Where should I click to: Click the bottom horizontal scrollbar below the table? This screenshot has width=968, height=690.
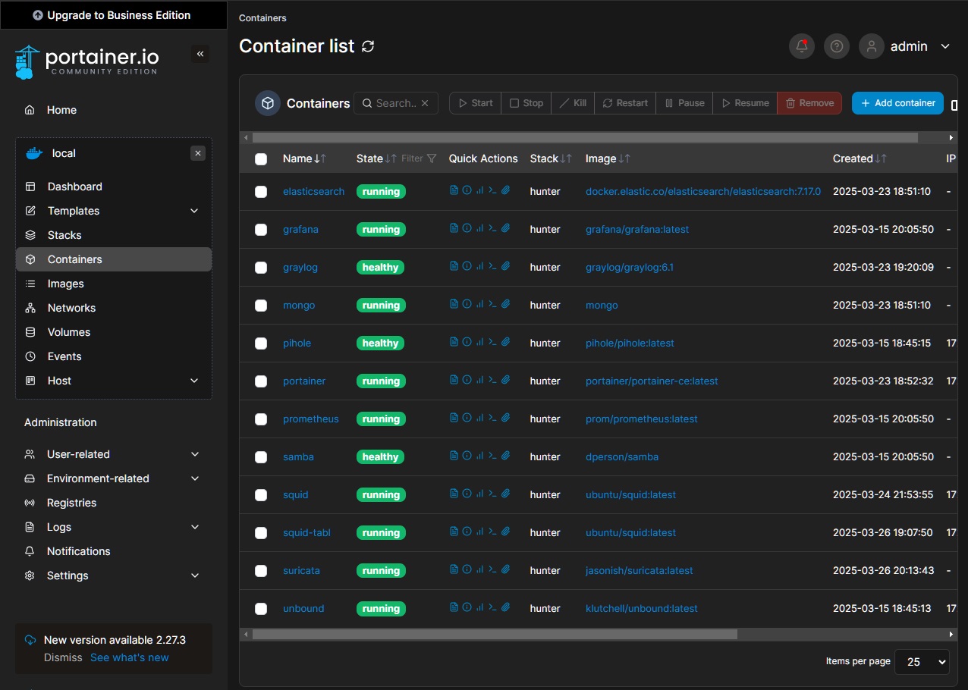495,634
